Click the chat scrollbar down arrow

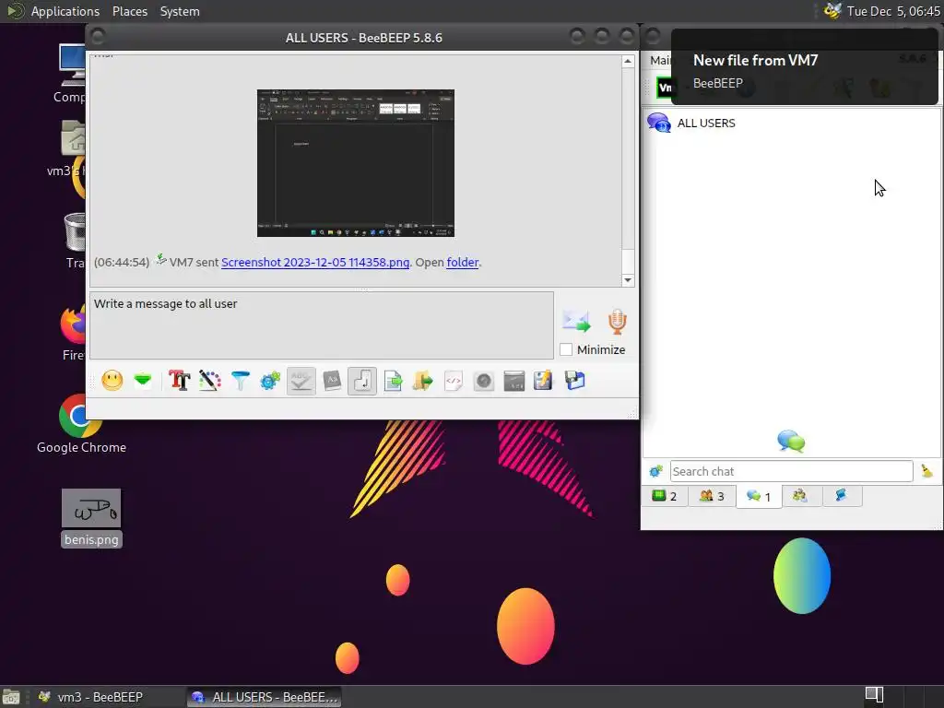coord(628,280)
